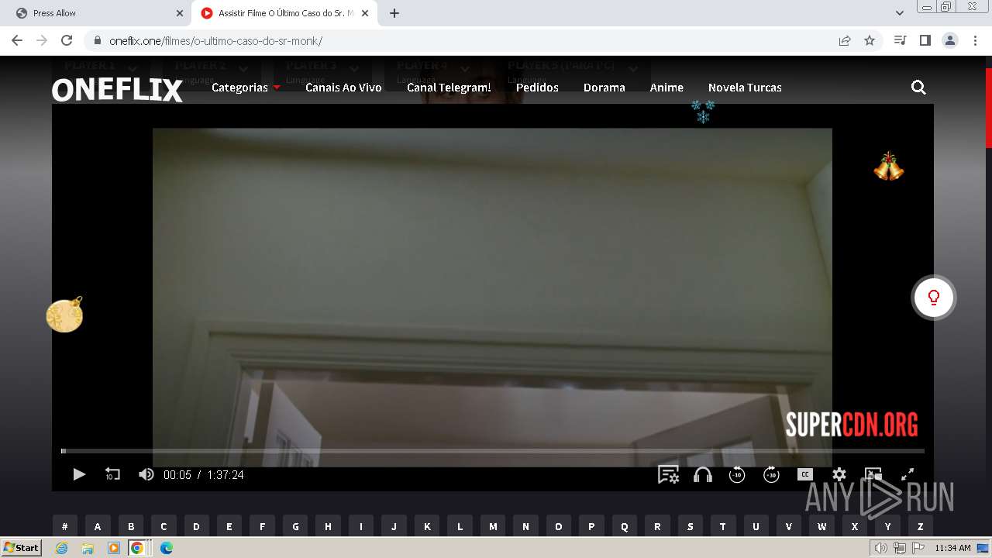Viewport: 992px width, 558px height.
Task: Play the video
Action: pyautogui.click(x=79, y=474)
